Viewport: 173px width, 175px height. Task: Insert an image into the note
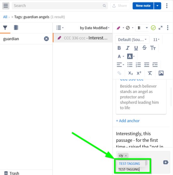[x=161, y=73]
